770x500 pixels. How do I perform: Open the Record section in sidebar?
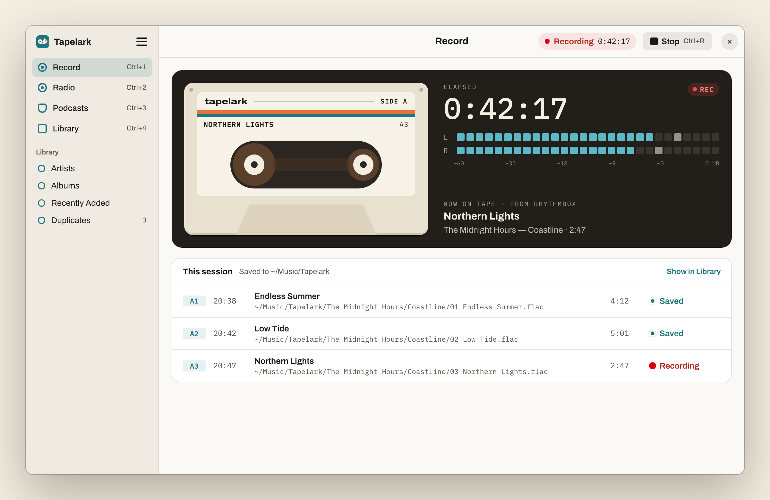click(92, 67)
